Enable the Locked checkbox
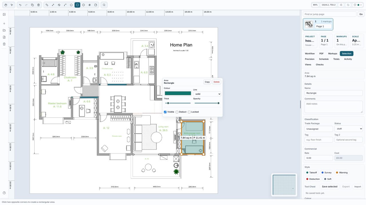366x205 pixels. [189, 112]
